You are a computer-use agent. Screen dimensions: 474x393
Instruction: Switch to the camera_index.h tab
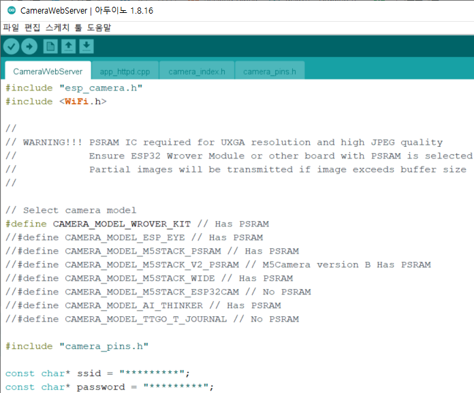(197, 71)
